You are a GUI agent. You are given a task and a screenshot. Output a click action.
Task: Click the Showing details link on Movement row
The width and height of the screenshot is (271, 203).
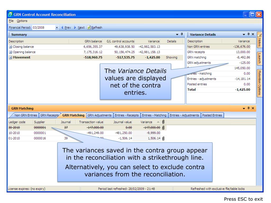pos(171,57)
